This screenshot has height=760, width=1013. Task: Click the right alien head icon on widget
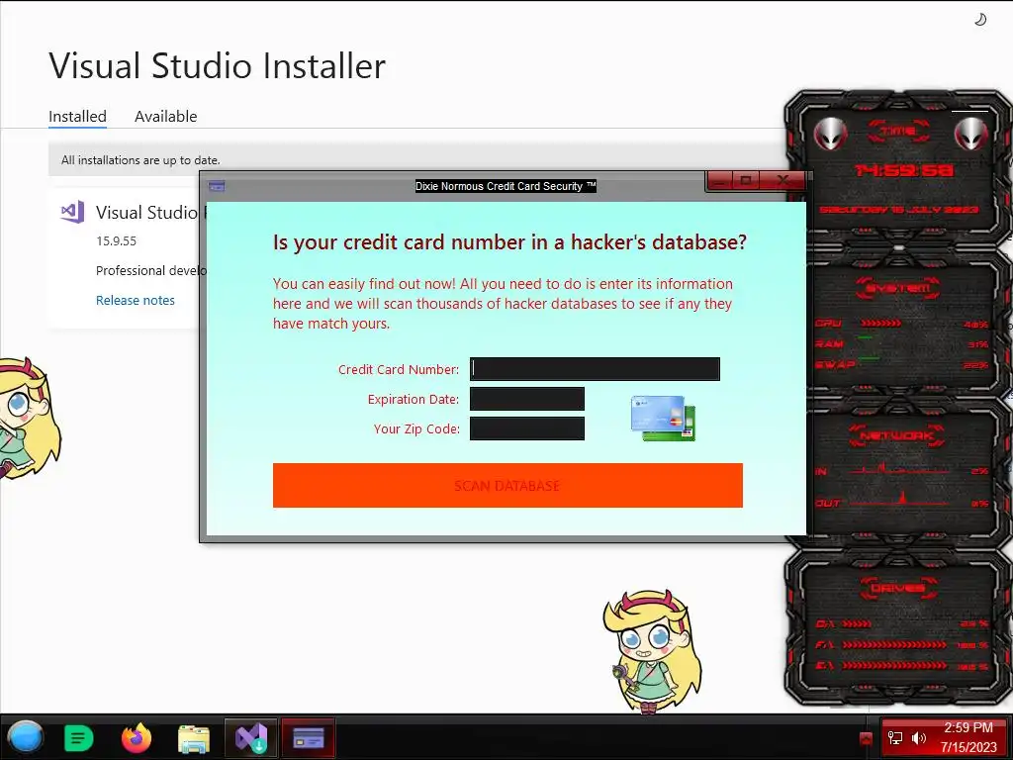pos(970,135)
